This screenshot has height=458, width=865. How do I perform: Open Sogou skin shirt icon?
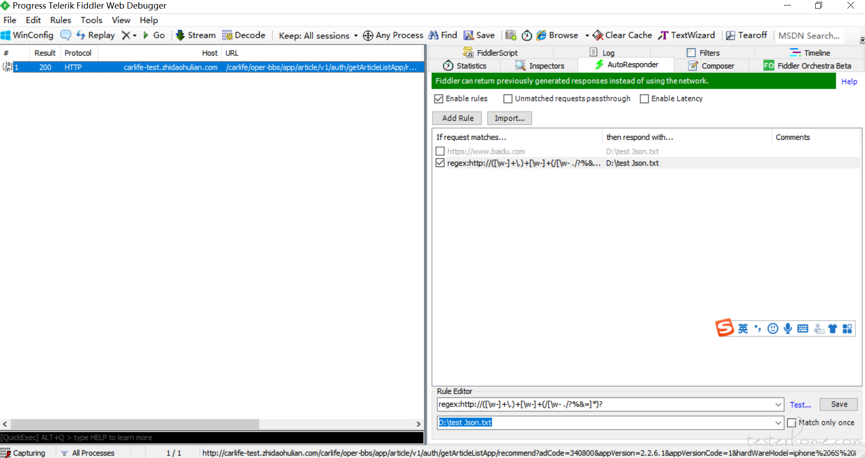pos(832,329)
